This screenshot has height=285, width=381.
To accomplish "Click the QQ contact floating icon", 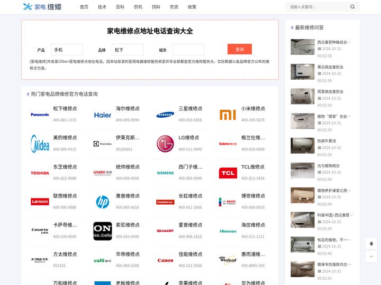I will pos(371,243).
